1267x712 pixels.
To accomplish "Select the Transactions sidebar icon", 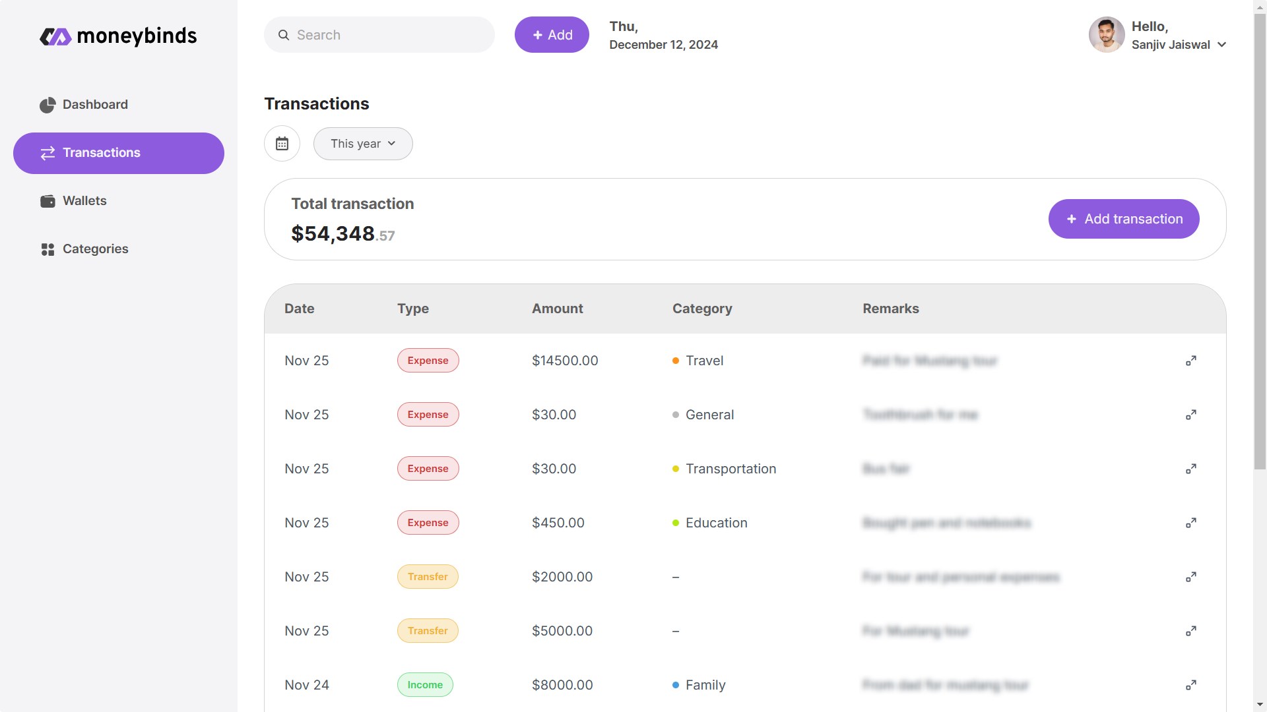I will 48,152.
